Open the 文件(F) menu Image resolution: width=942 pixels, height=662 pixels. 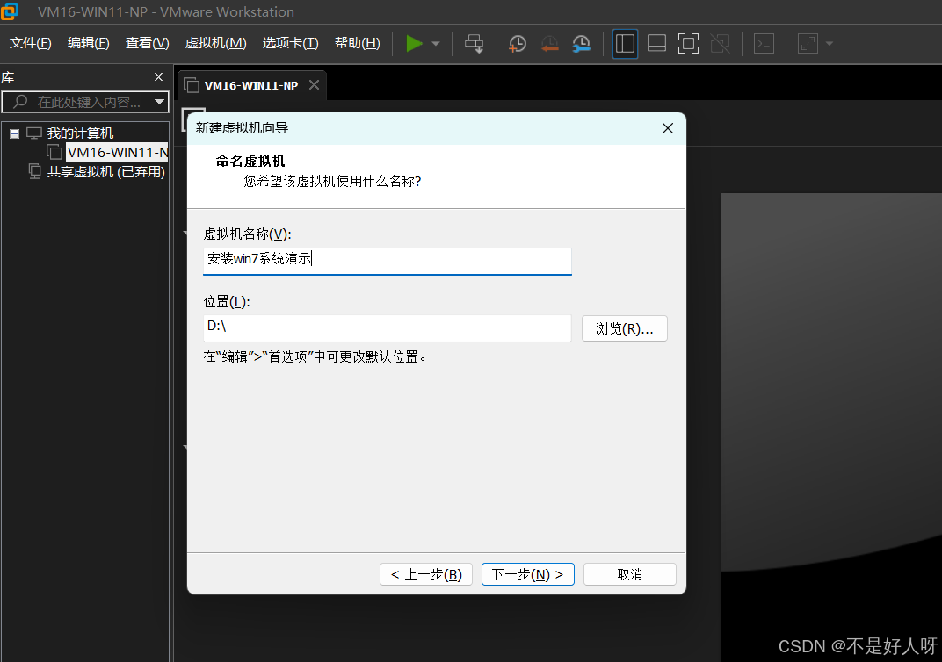coord(31,43)
